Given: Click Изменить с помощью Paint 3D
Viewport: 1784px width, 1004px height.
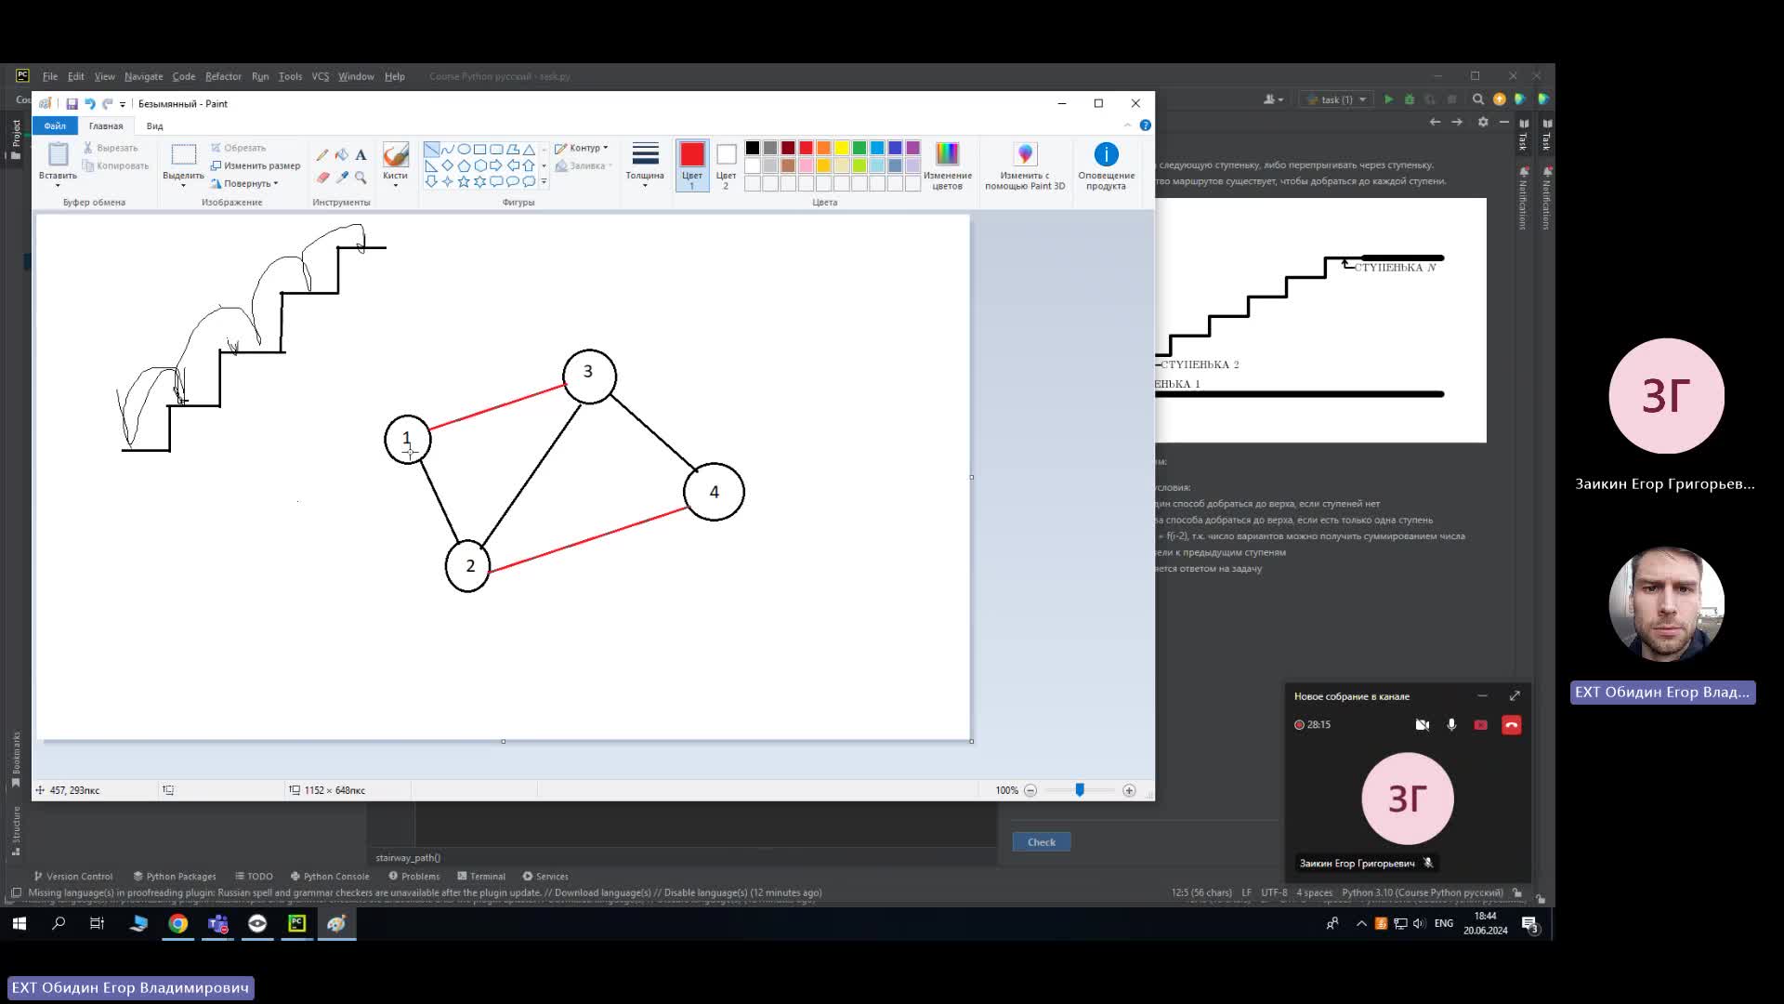Looking at the screenshot, I should [x=1025, y=166].
